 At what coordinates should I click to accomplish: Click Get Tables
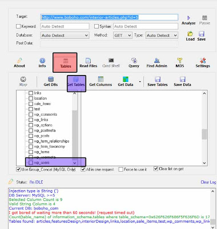click(77, 84)
